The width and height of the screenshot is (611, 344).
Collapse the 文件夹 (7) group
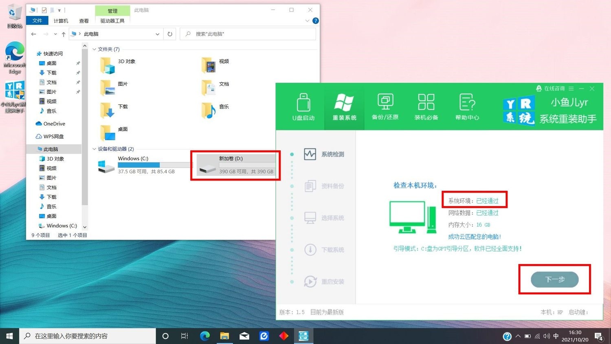(95, 49)
